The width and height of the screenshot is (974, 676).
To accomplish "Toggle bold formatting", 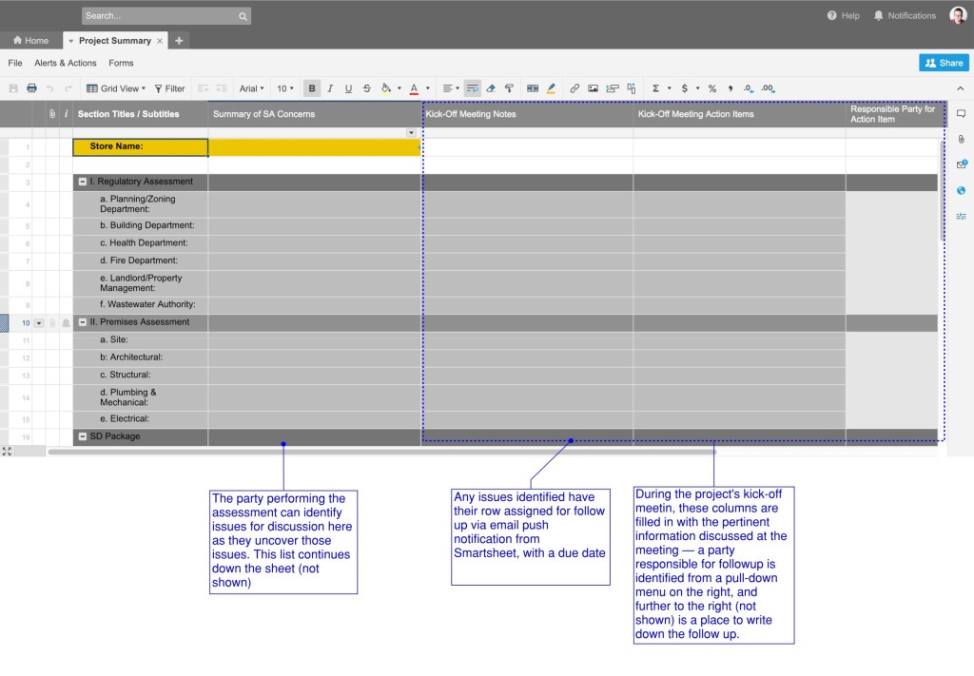I will 312,88.
